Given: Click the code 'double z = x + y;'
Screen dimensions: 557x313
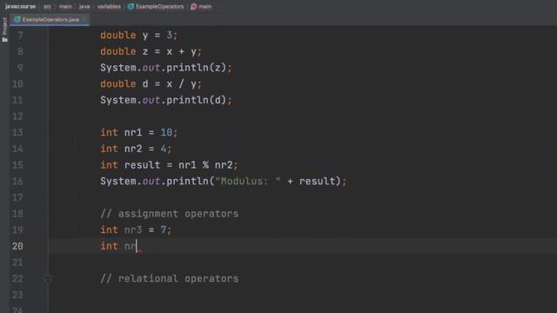Looking at the screenshot, I should [x=151, y=51].
